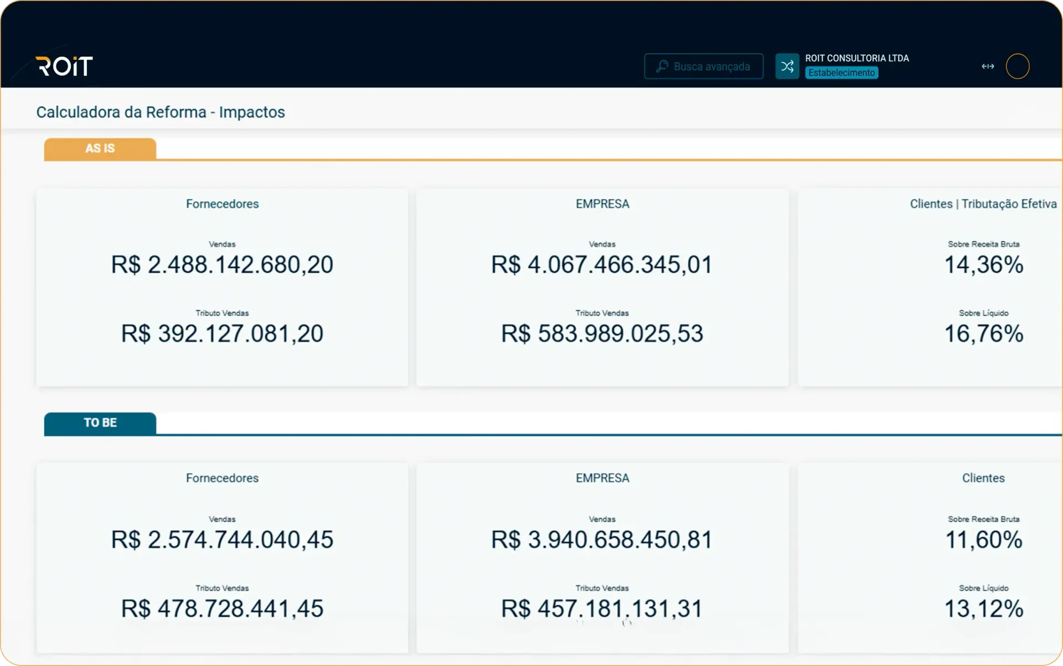Toggle the horizontal expand arrows icon
This screenshot has height=666, width=1063.
(x=988, y=66)
